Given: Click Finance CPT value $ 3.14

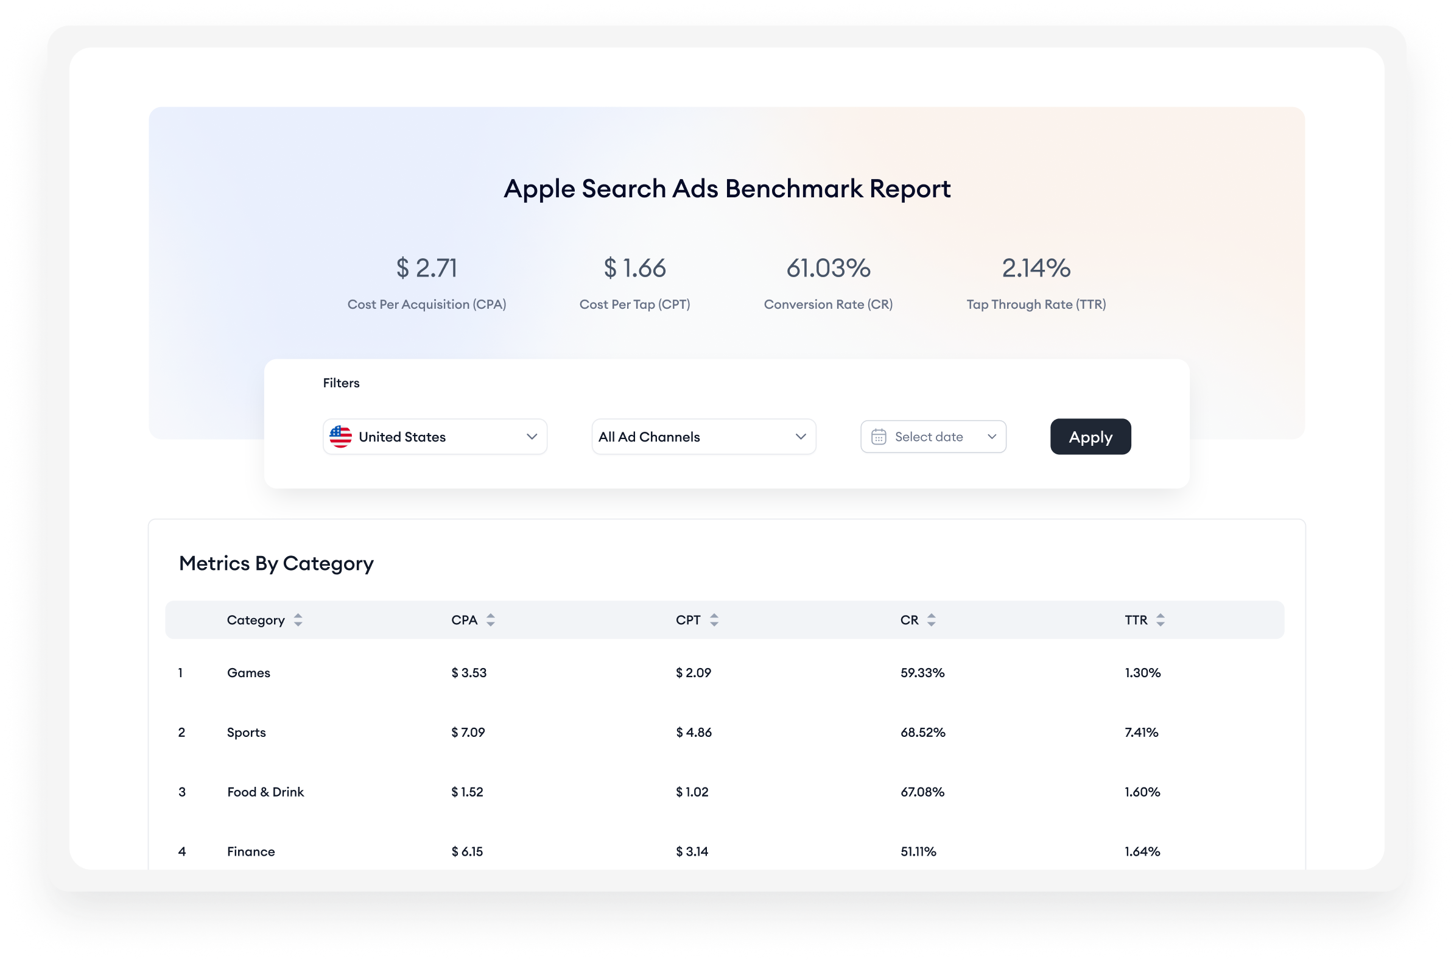Looking at the screenshot, I should (692, 851).
